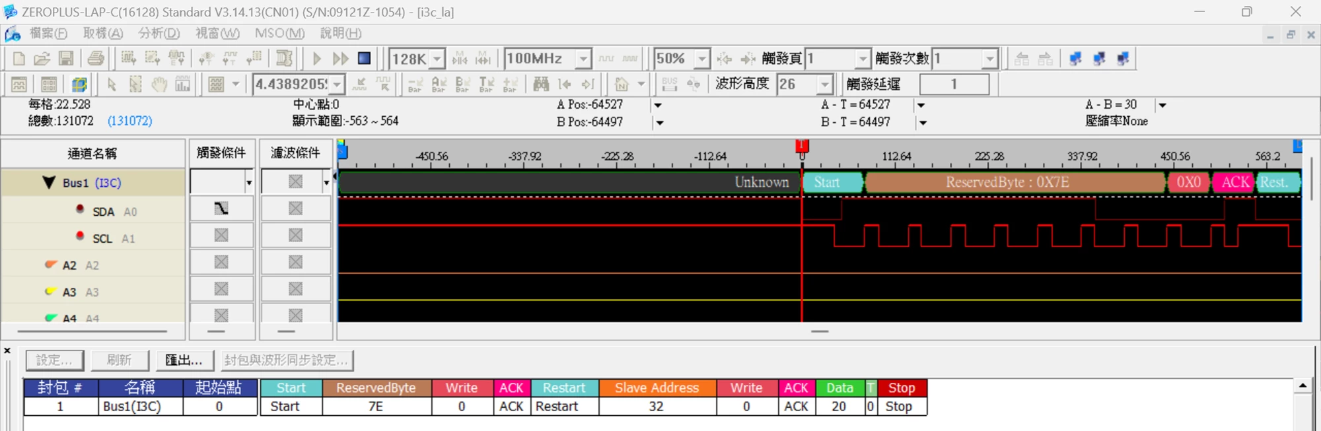Start single capture with the play icon
Image resolution: width=1321 pixels, height=431 pixels.
coord(317,59)
